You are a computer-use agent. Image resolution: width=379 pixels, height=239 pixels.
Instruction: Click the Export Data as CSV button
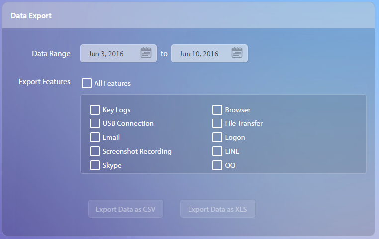126,209
